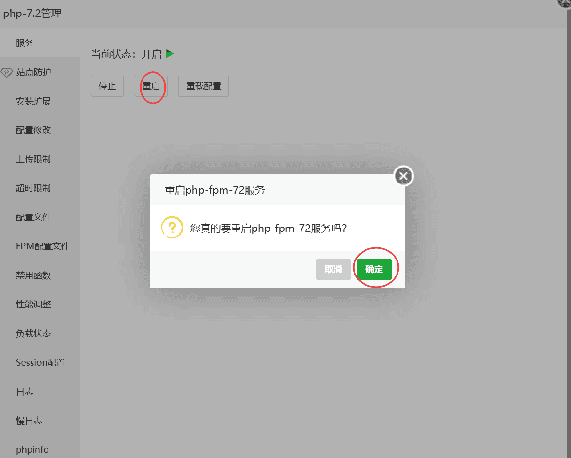Click the yellow question mark icon in dialog
The height and width of the screenshot is (458, 571).
pos(172,227)
